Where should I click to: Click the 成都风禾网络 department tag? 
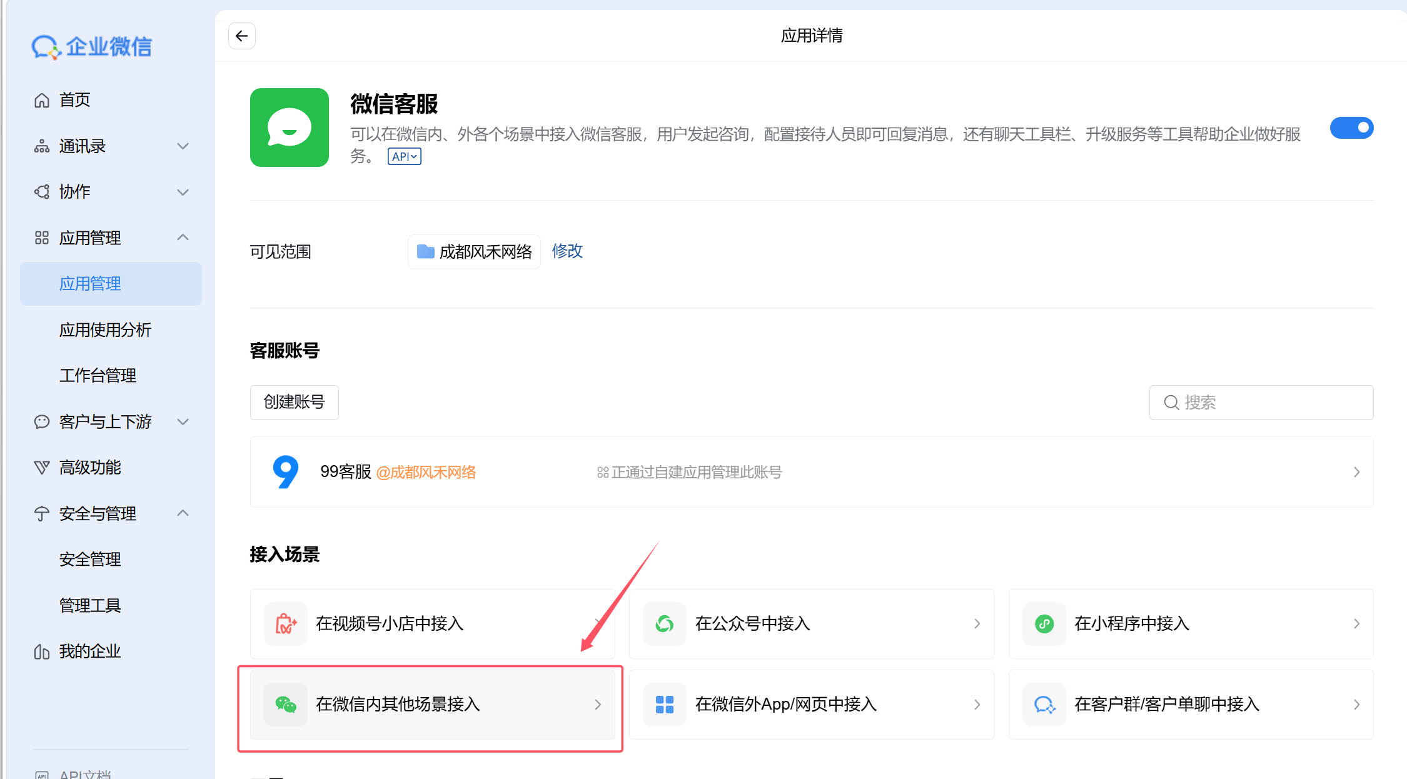pyautogui.click(x=474, y=252)
